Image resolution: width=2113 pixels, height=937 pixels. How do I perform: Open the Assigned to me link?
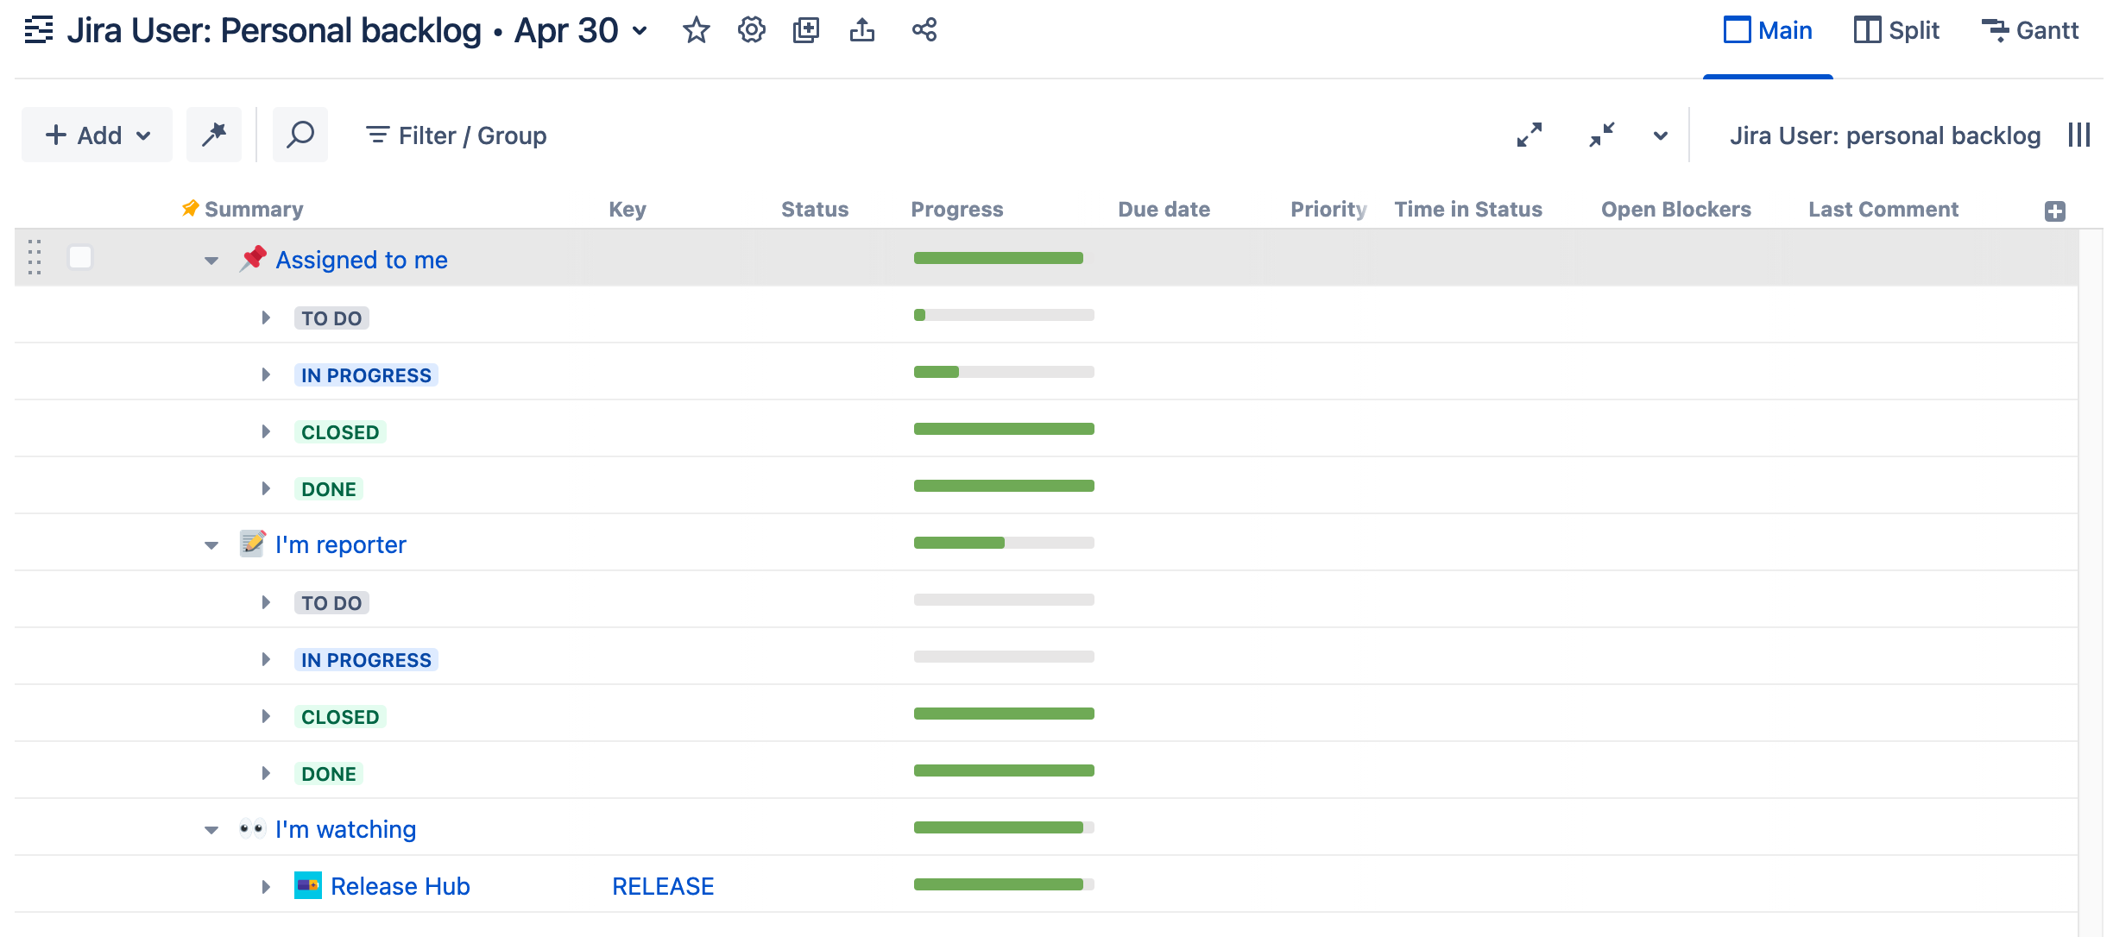362,260
